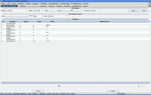151x95 pixels.
Task: Open the 4. Sprzedaż main menu
Action: (x=20, y=4)
